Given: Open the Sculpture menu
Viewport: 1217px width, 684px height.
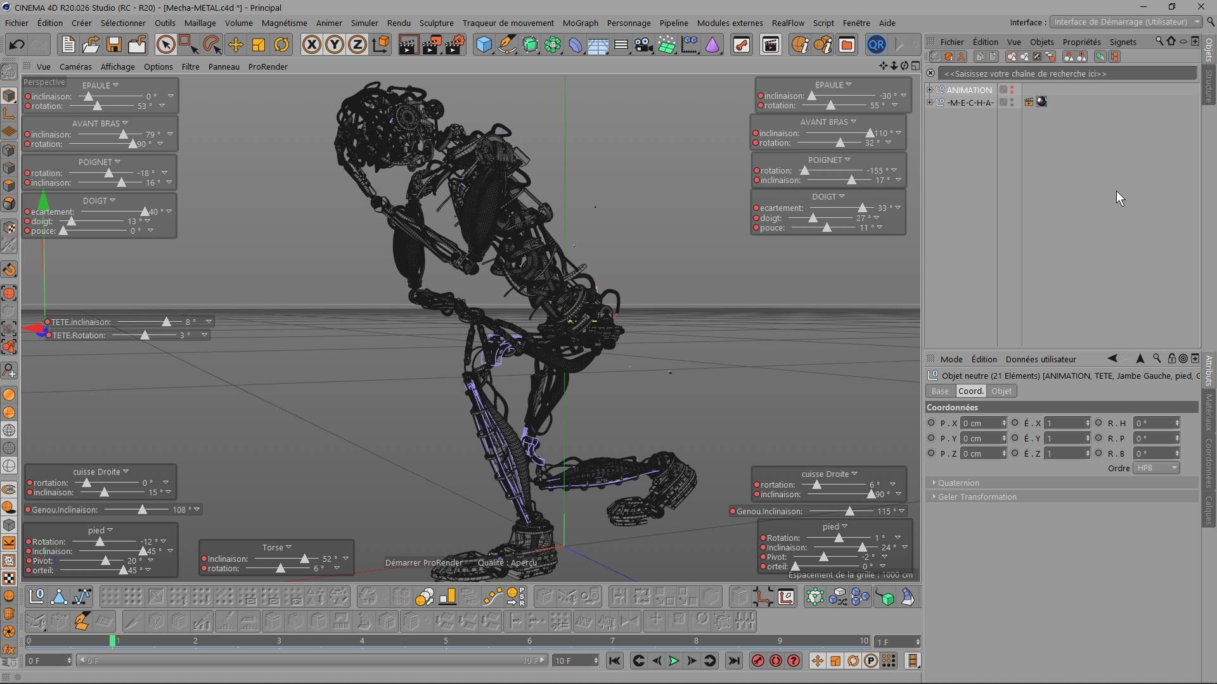Looking at the screenshot, I should pyautogui.click(x=436, y=23).
